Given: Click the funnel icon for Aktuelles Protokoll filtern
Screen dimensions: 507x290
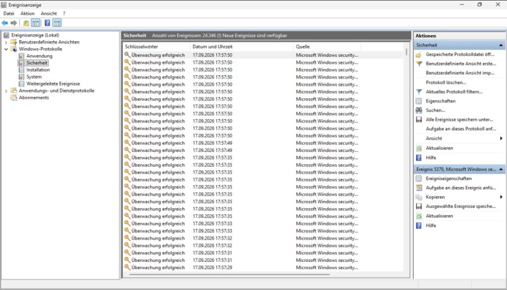Looking at the screenshot, I should [419, 92].
